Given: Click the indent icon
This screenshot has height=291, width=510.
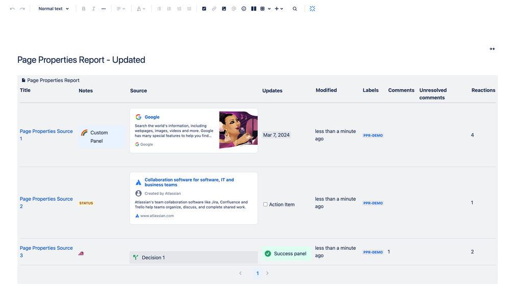Looking at the screenshot, I should pos(189,9).
